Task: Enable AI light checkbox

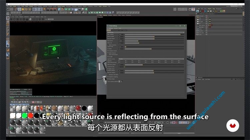Action: (108, 57)
